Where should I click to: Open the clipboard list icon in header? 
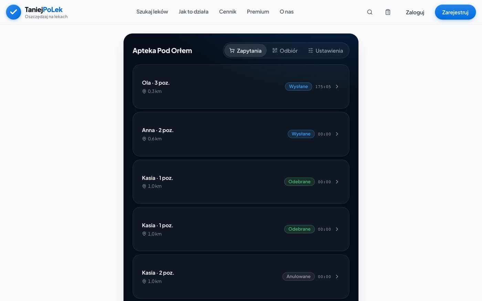[388, 12]
